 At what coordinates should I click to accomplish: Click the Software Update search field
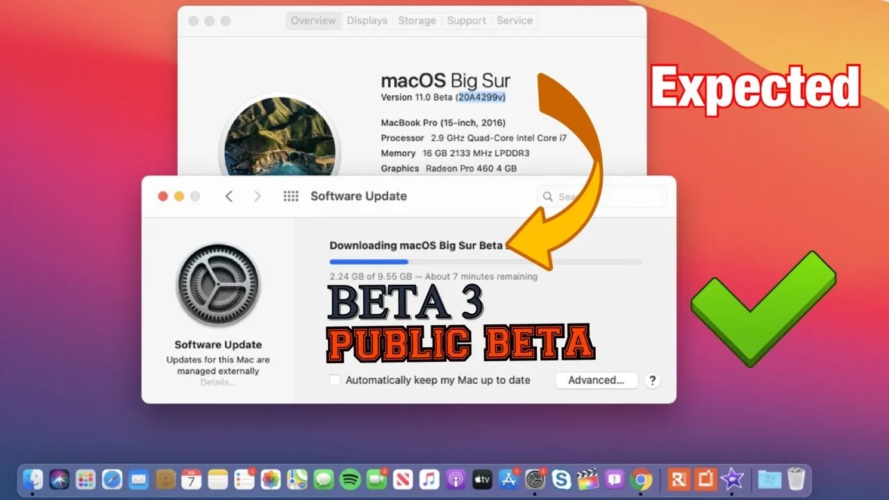pyautogui.click(x=601, y=197)
